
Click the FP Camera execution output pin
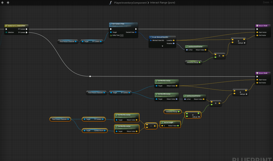point(26,29)
